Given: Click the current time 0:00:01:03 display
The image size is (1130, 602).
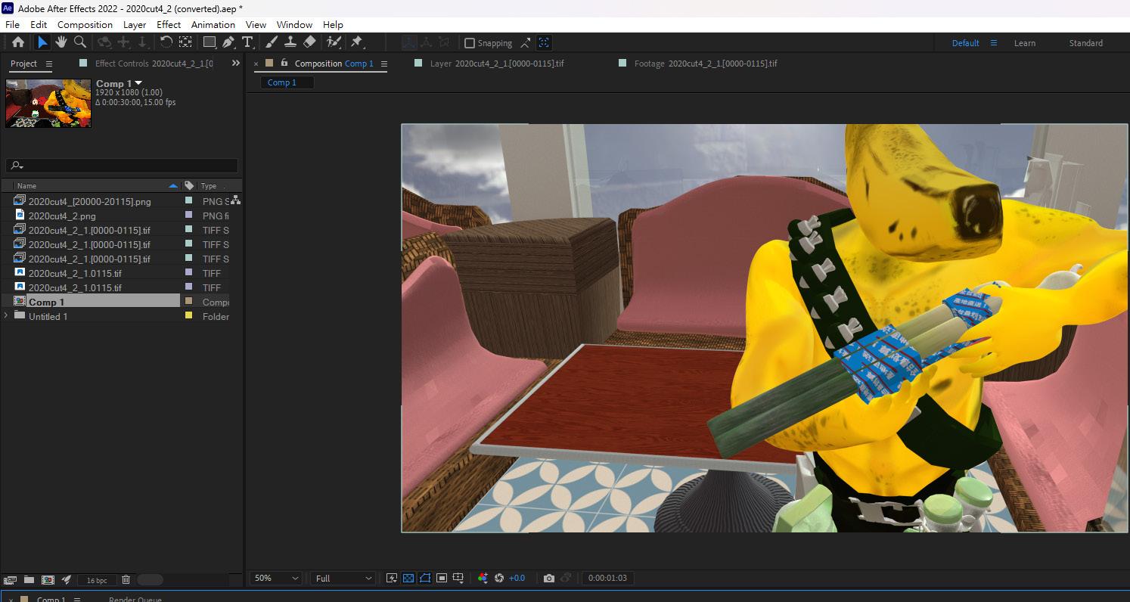Looking at the screenshot, I should click(608, 578).
